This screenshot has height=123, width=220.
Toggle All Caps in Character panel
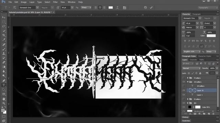(x=193, y=41)
